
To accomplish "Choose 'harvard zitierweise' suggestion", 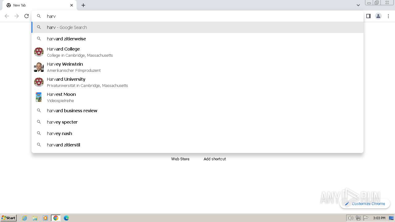I will coord(197,39).
